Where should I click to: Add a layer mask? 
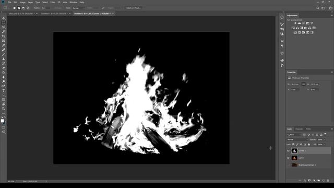(x=309, y=181)
